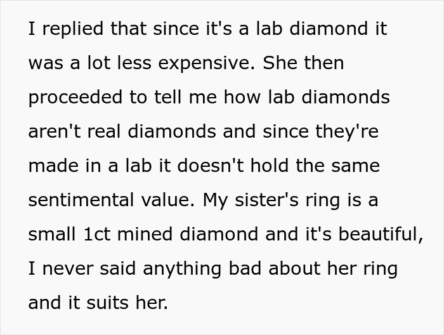The image size is (444, 335).
Task: Click the word 'small'
Action: [x=52, y=234]
